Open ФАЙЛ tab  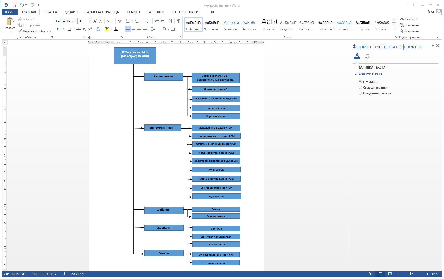10,12
